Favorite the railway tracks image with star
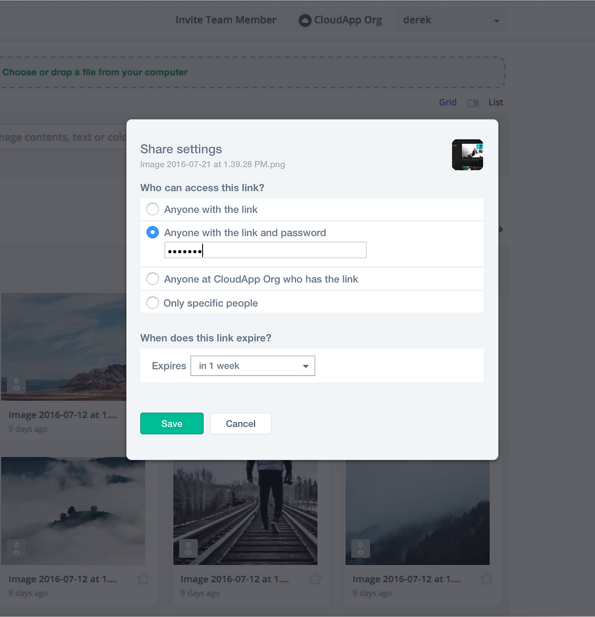The height and width of the screenshot is (617, 595). 315,578
